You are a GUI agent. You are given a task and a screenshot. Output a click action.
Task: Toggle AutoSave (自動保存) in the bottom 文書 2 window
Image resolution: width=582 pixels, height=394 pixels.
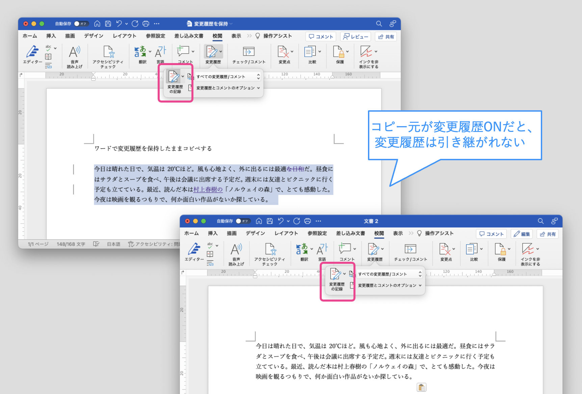[242, 221]
